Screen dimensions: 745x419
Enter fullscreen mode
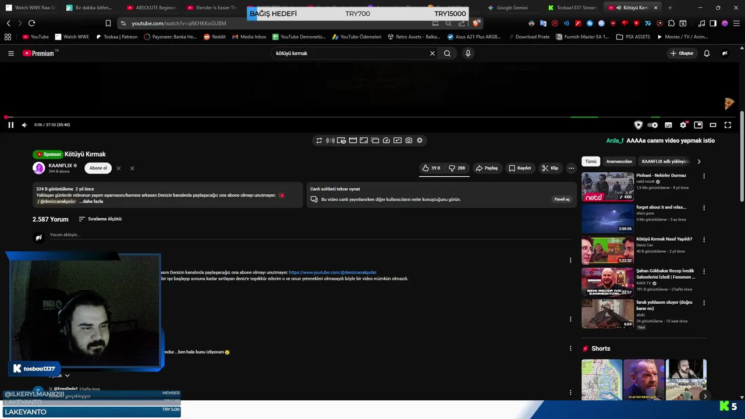[728, 125]
